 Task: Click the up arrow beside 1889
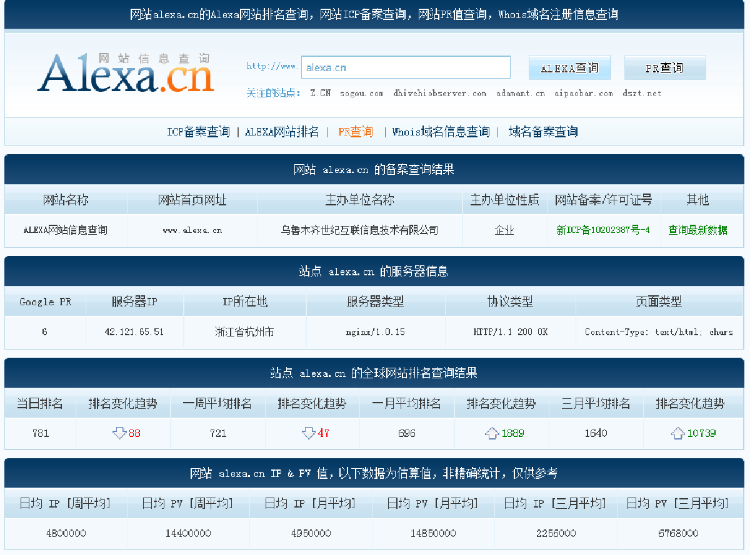coord(492,433)
